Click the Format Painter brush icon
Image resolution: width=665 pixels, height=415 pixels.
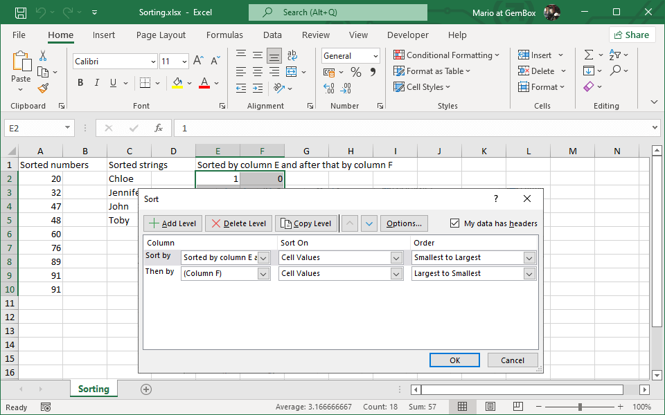[x=43, y=89]
